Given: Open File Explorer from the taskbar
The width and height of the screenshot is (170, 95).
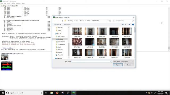Looking at the screenshot, I should click(52, 93).
